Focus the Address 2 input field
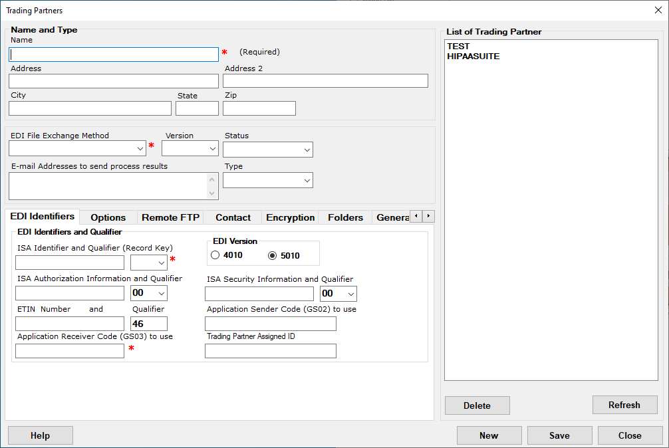 [x=326, y=80]
